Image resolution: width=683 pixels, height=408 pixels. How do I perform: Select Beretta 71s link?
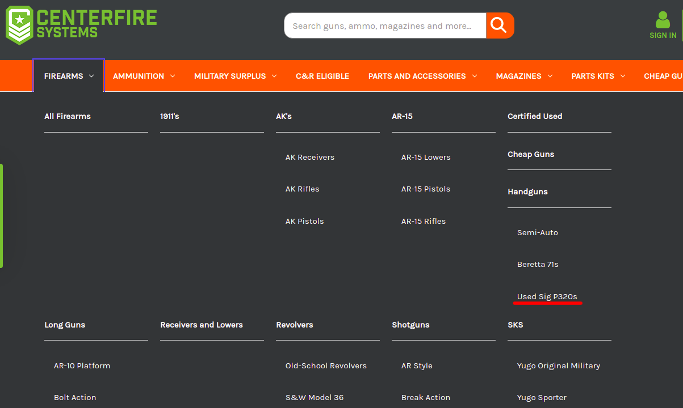538,264
